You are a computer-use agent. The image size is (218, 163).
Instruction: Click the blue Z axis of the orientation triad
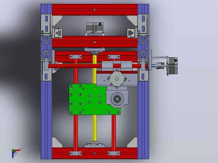(x=13, y=154)
